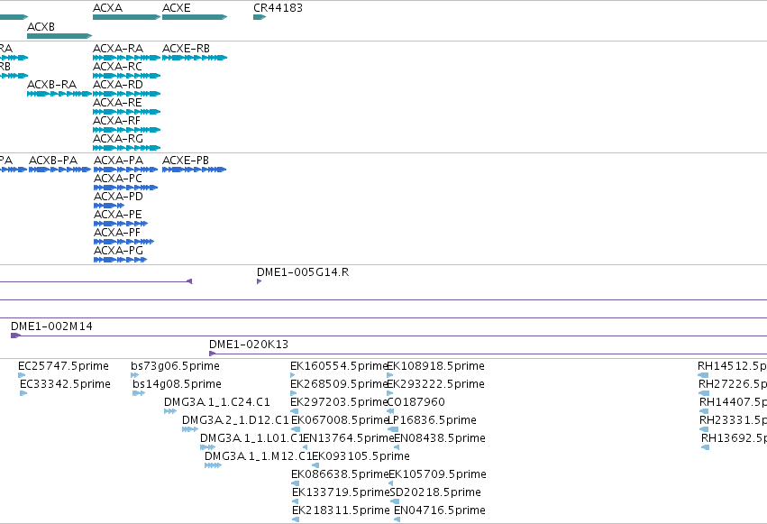Select the EC33342.5prime EST label

click(65, 384)
